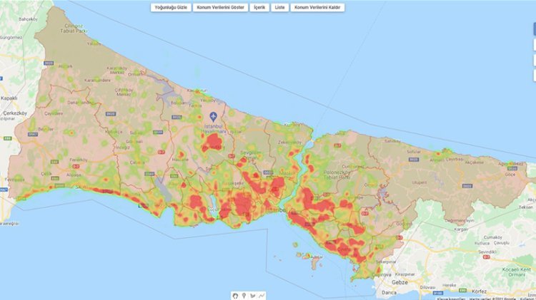
Task: Show location data with Konum Verilerini Göster
Action: 221,8
